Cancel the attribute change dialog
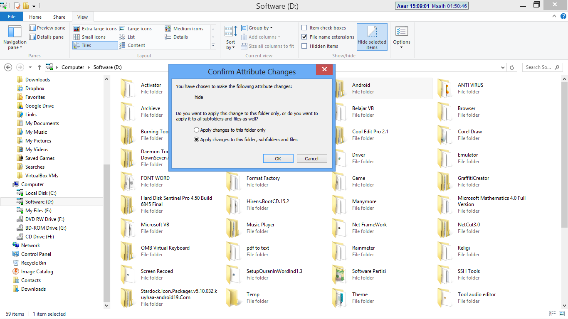 coord(312,158)
